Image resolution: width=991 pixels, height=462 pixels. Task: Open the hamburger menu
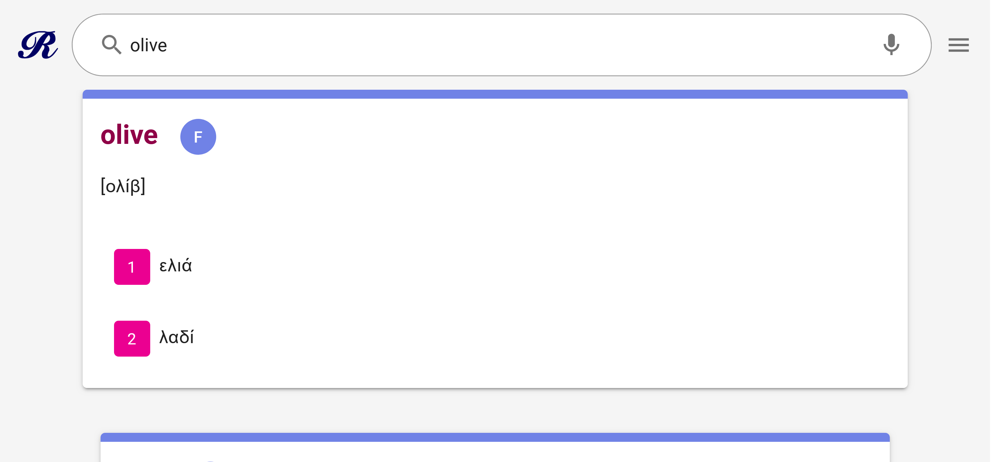[958, 45]
